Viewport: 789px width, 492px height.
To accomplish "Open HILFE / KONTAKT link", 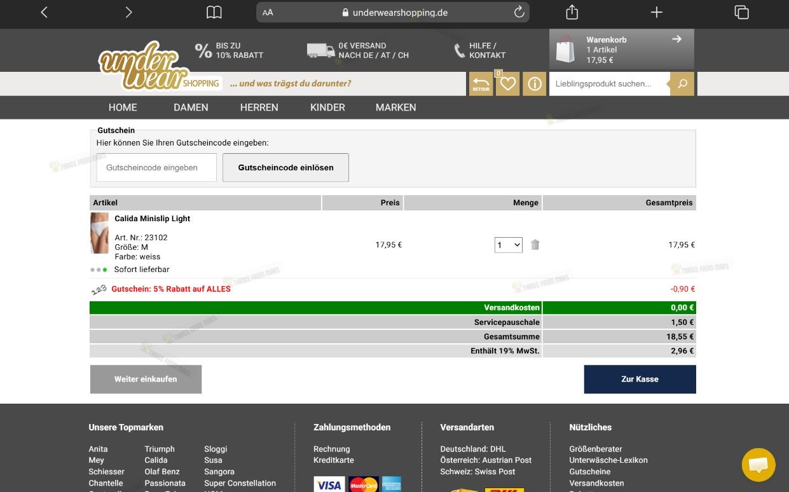I will tap(488, 50).
